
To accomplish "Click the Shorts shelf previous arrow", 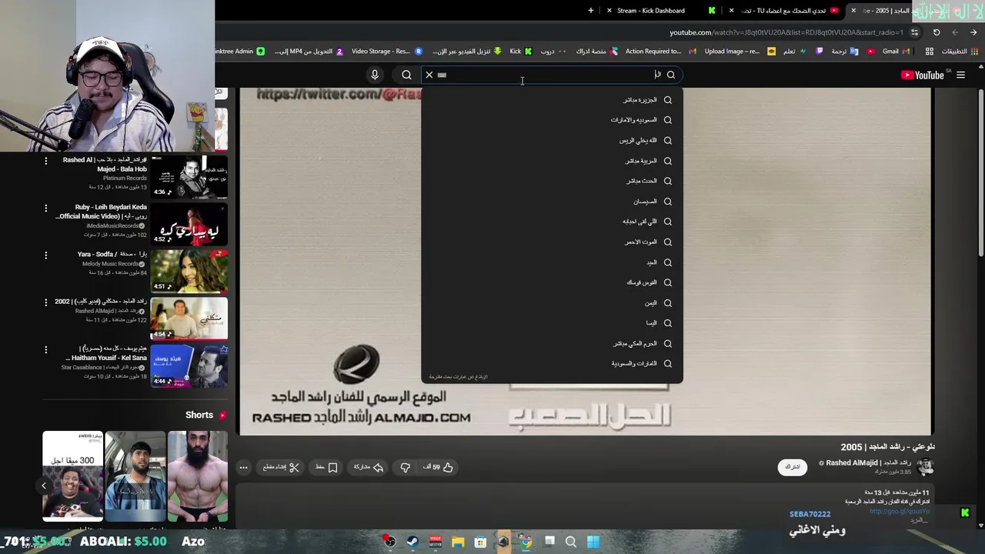I will click(x=44, y=486).
